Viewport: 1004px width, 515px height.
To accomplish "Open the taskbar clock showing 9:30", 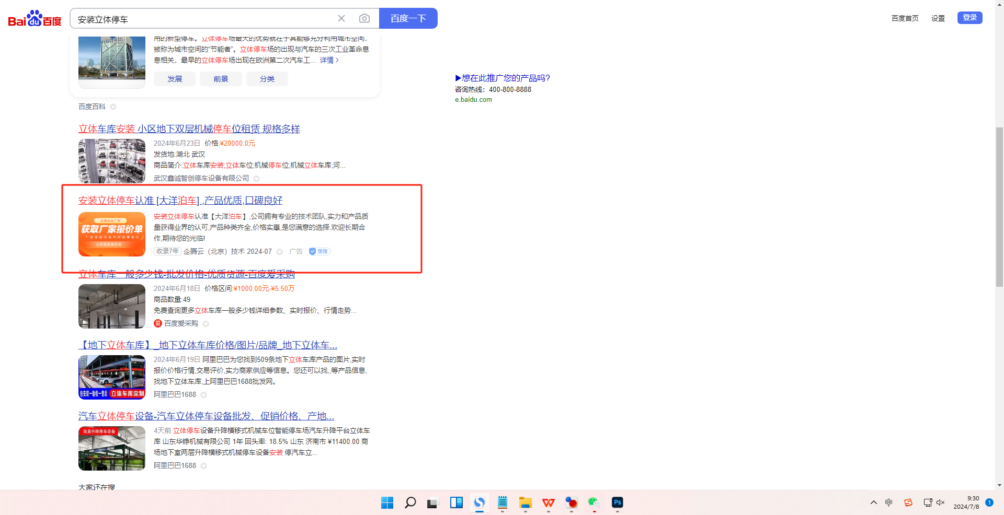I will [x=966, y=502].
